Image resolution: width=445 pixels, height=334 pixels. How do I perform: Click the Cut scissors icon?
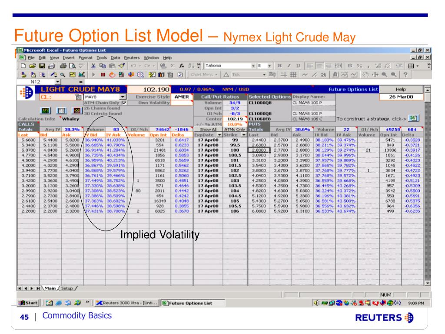pos(93,66)
